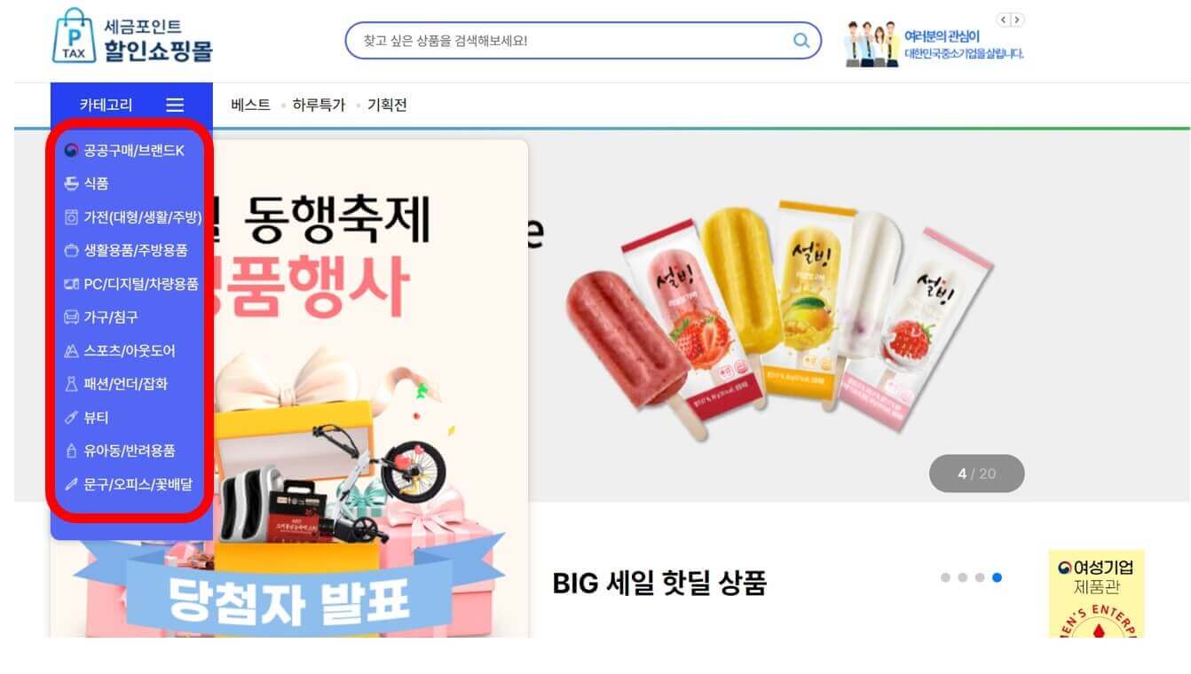The height and width of the screenshot is (674, 1191).
Task: Open 가전(대형/생활/주방) category
Action: [133, 217]
